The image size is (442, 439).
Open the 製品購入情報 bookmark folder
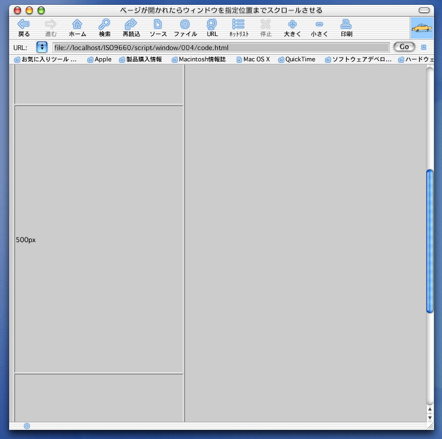(x=140, y=60)
